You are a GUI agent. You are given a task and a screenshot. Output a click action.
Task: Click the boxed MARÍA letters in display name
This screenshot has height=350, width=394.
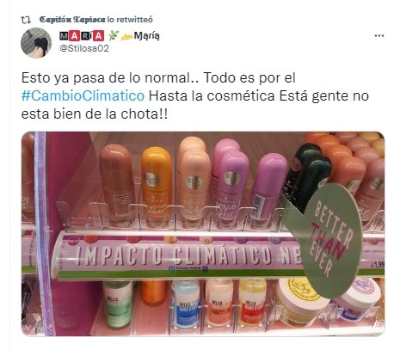(82, 36)
